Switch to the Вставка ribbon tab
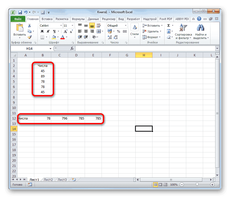This screenshot has width=230, height=198. [x=47, y=19]
